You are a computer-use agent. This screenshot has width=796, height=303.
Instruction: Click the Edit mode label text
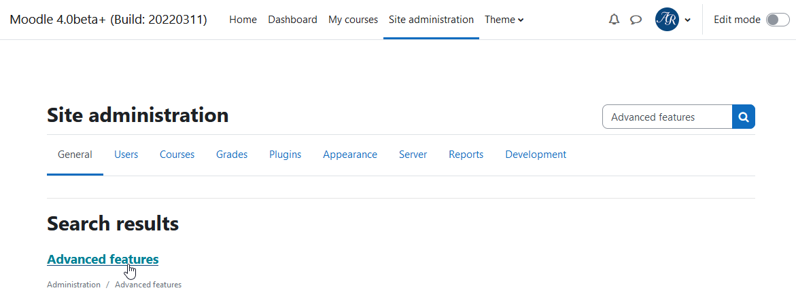[737, 20]
